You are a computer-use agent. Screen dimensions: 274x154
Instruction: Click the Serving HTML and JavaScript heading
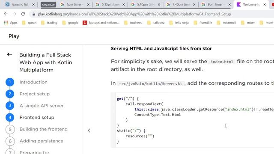coord(161,48)
